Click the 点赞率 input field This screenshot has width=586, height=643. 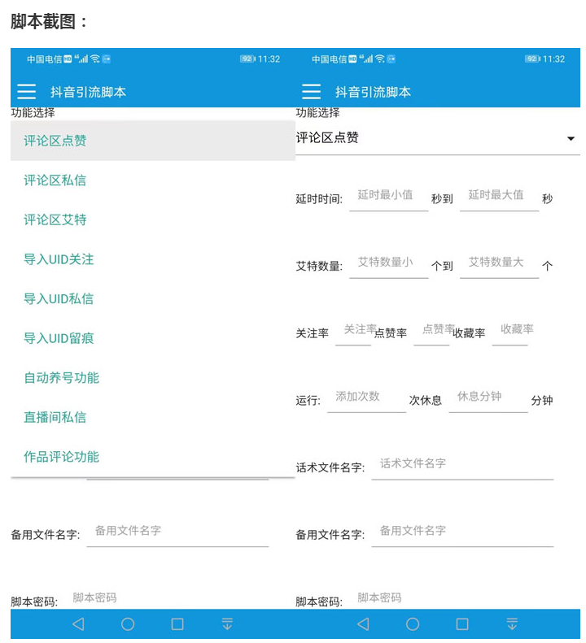point(431,330)
